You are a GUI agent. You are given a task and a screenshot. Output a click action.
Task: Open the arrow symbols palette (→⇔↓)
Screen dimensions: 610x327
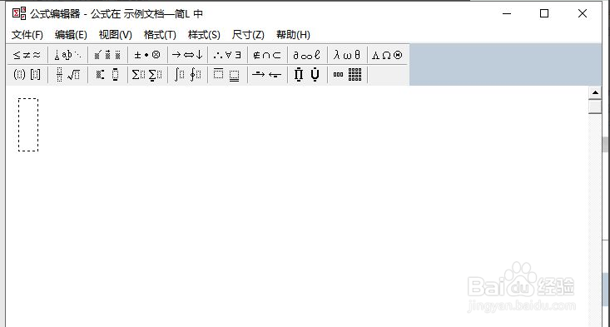pos(187,55)
